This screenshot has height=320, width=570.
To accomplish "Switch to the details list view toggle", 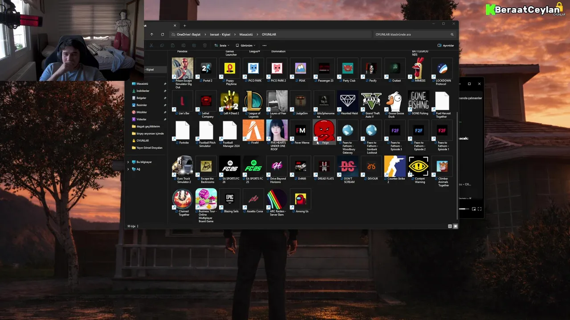I will 450,226.
